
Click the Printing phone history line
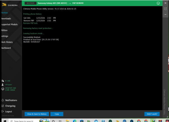(x=32, y=14)
